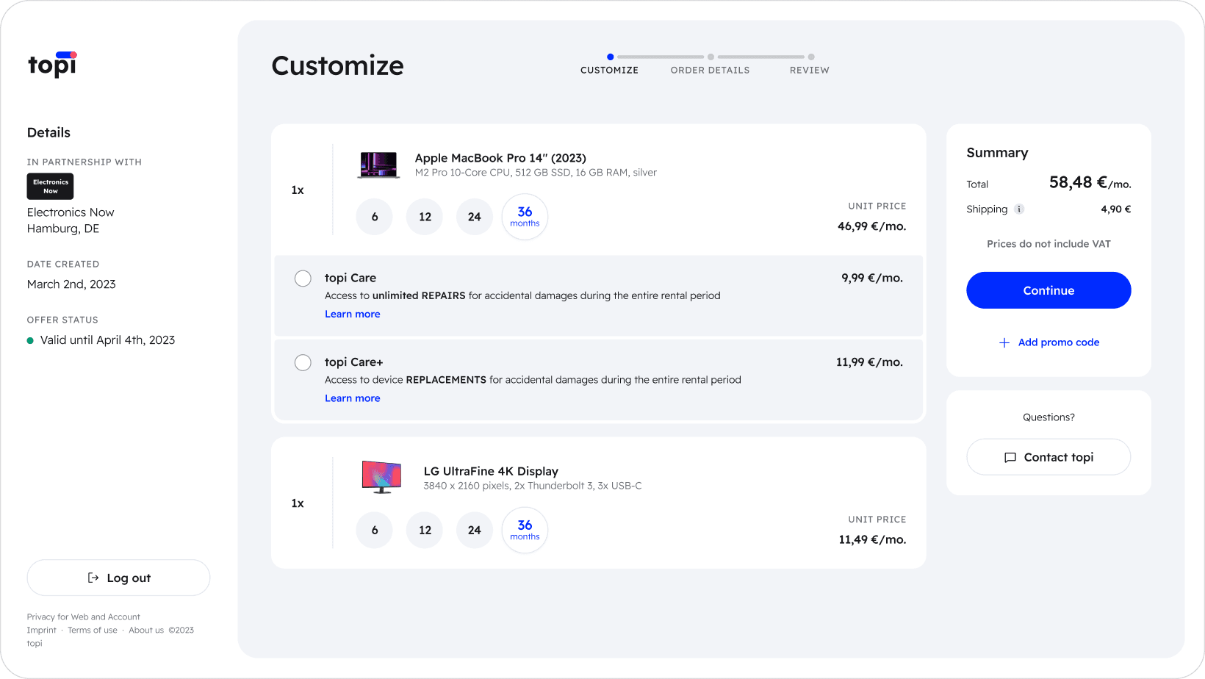The height and width of the screenshot is (679, 1205).
Task: Click the Continue button
Action: (x=1048, y=290)
